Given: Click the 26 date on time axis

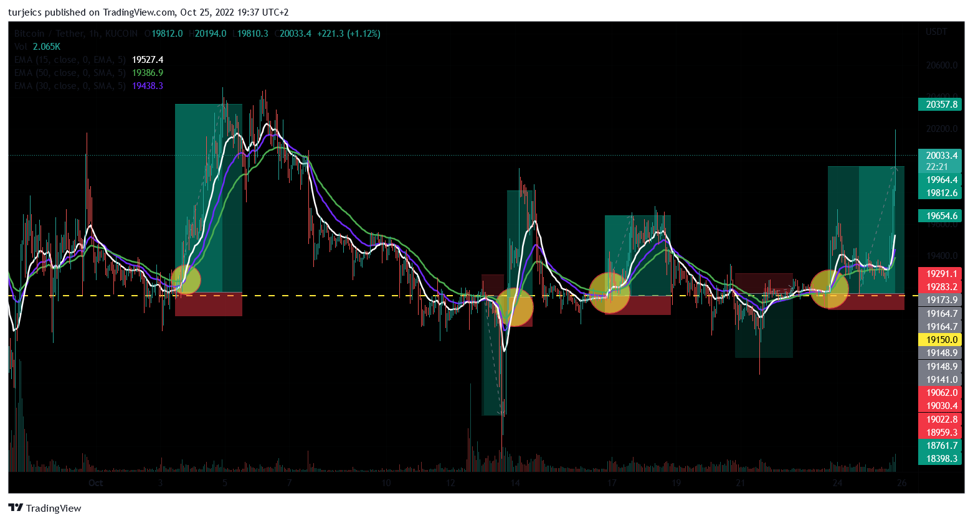Looking at the screenshot, I should pos(901,483).
